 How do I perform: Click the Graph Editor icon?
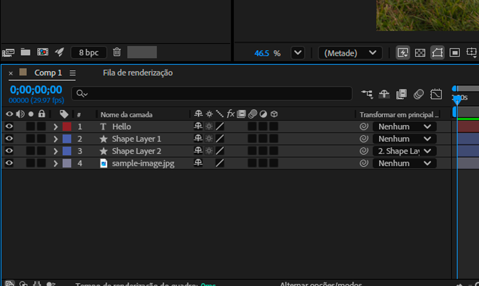click(436, 94)
